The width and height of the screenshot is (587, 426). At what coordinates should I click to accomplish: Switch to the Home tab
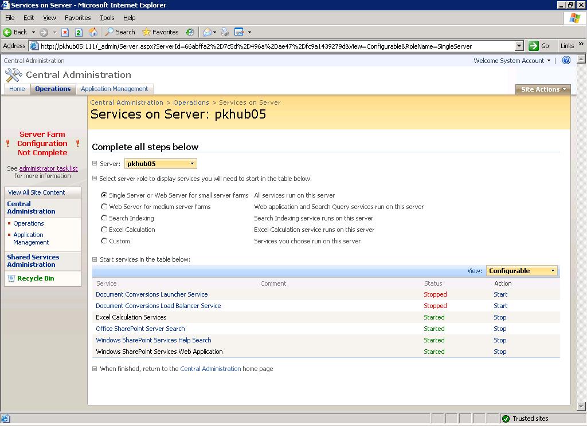click(17, 89)
